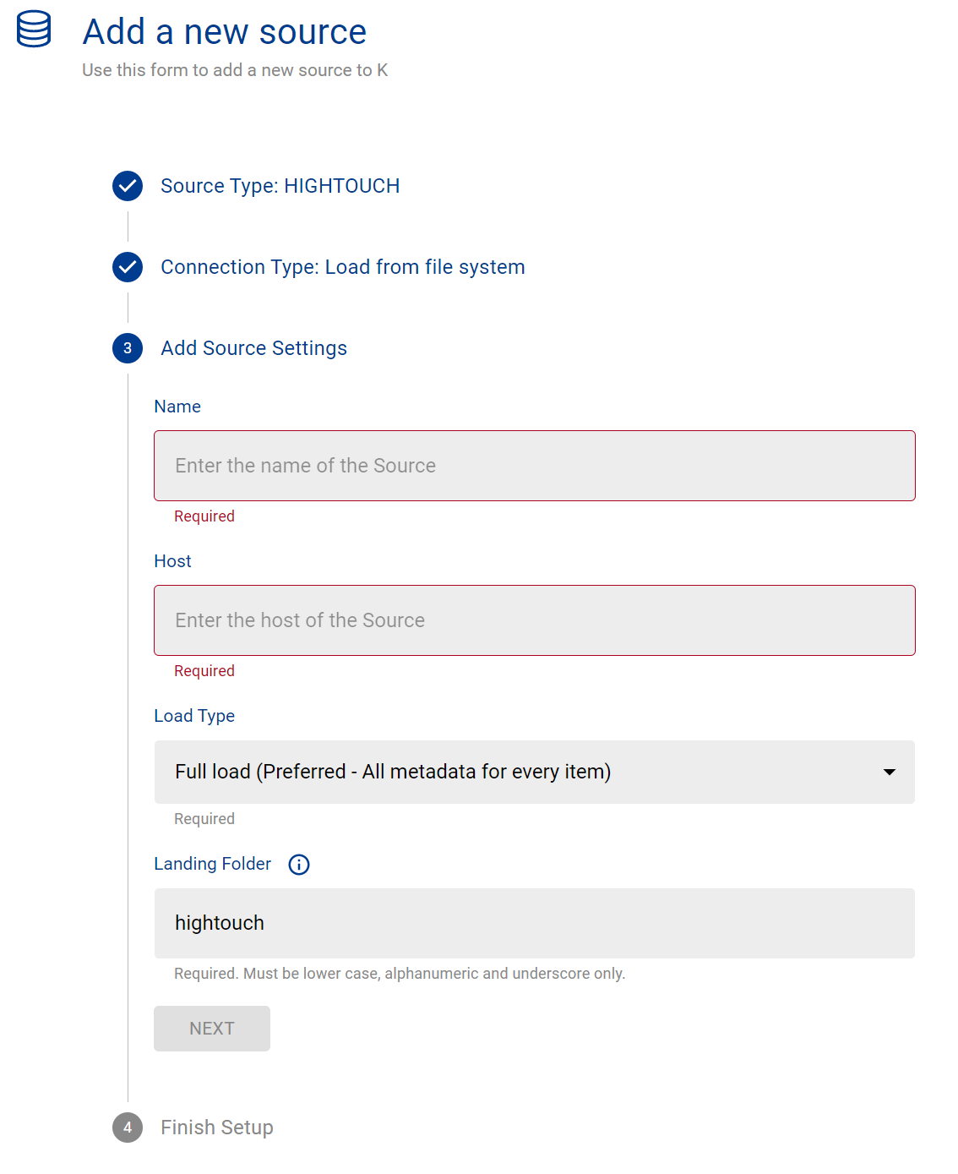The width and height of the screenshot is (958, 1174).
Task: Focus the Host input field
Action: click(534, 620)
